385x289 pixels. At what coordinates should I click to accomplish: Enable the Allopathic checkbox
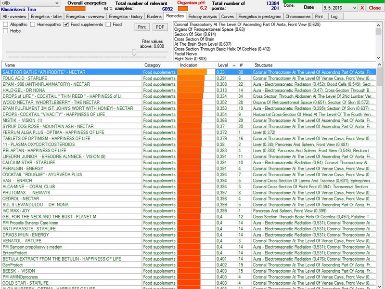(x=5, y=25)
